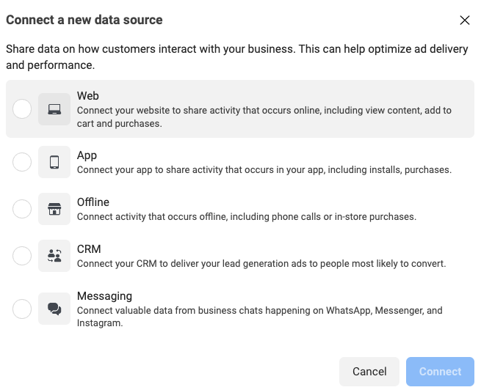Click the Web description about website activity
The height and width of the screenshot is (390, 481).
(264, 117)
